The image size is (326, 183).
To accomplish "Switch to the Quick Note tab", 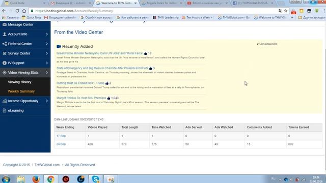I will pos(24,3).
